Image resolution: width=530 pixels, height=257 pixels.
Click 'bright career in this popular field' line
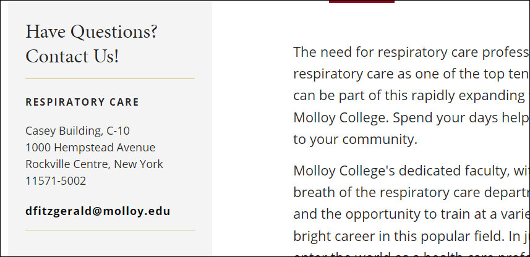pyautogui.click(x=411, y=236)
